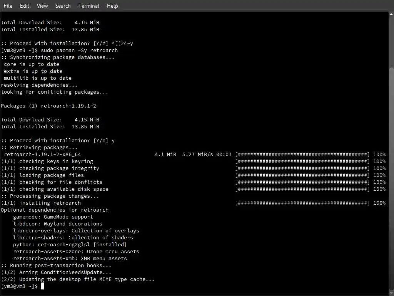
Task: Click 'retroarch-assets-xmb: XMB menu assets' line
Action: click(x=70, y=259)
